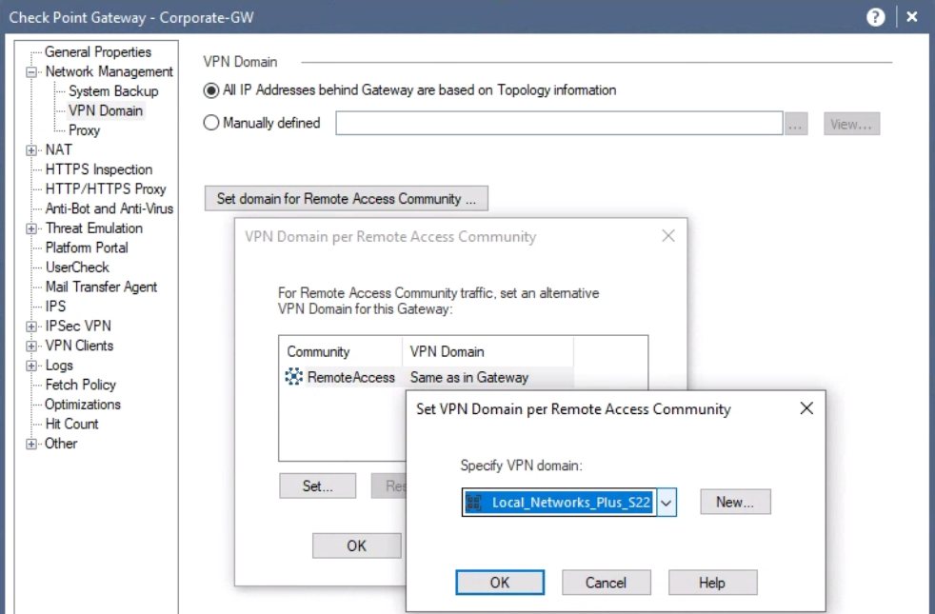Expand the Threat Emulation tree node
Screen dimensions: 935x614
tap(31, 228)
